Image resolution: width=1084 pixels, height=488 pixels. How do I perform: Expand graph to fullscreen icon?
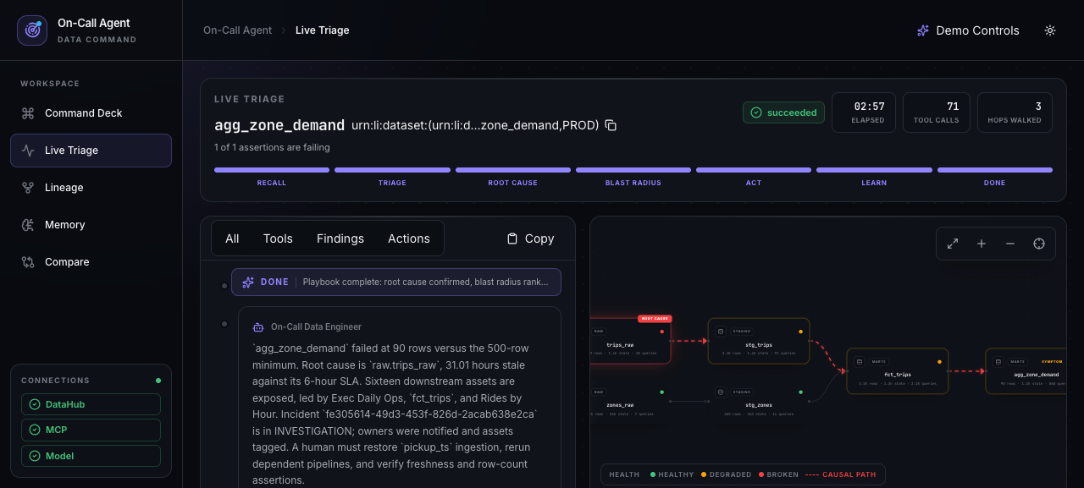[953, 244]
